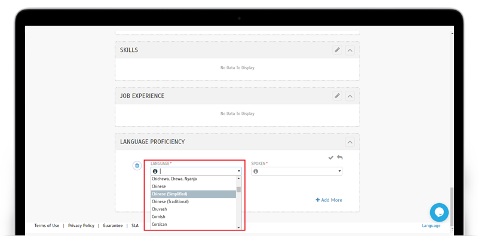Image resolution: width=478 pixels, height=236 pixels.
Task: Click the page vertical scrollbar thumb
Action: [x=452, y=206]
